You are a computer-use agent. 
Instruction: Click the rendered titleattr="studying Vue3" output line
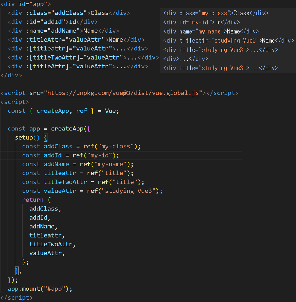(229, 41)
